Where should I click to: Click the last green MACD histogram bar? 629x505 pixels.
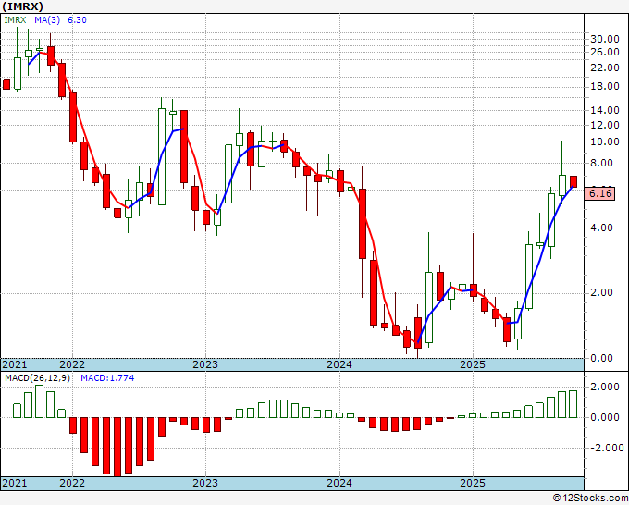(x=573, y=404)
